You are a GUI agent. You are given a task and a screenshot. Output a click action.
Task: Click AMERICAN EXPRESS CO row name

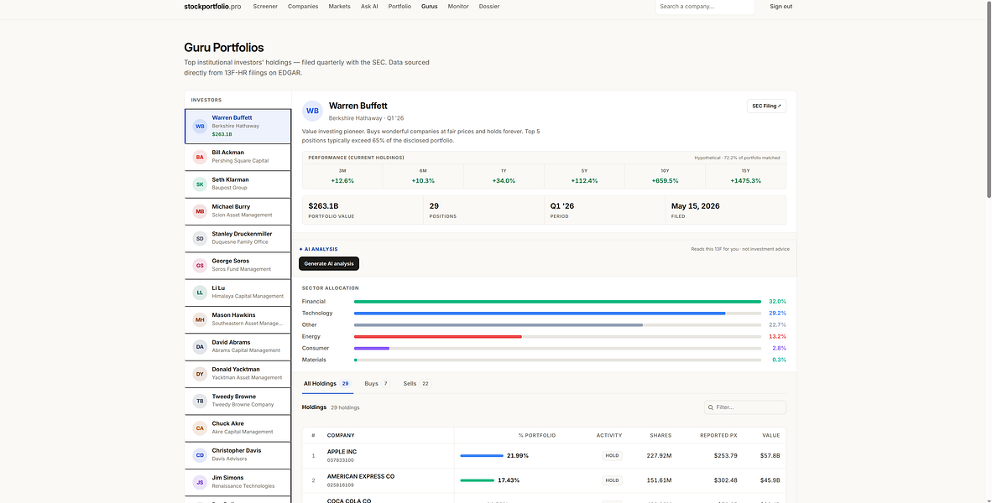pos(361,476)
